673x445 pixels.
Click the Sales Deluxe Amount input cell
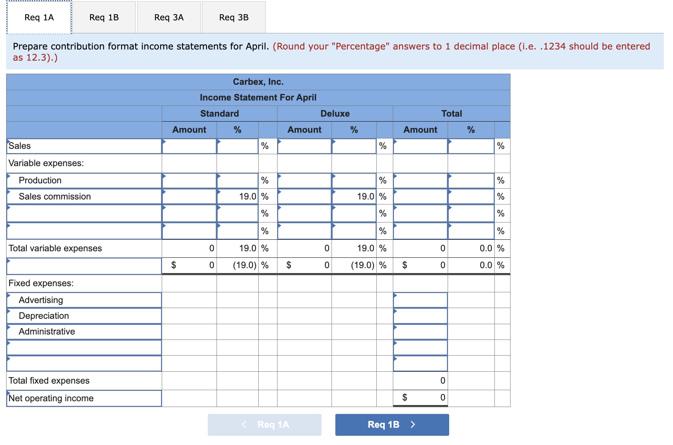coord(305,146)
